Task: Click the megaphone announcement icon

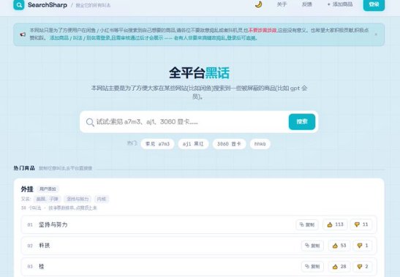Action: pyautogui.click(x=23, y=34)
